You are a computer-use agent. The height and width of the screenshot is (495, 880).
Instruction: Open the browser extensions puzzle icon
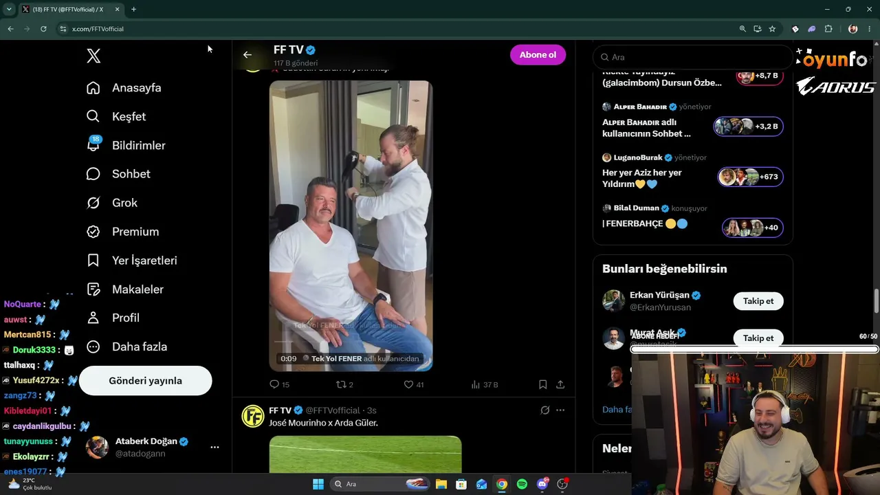click(x=828, y=29)
